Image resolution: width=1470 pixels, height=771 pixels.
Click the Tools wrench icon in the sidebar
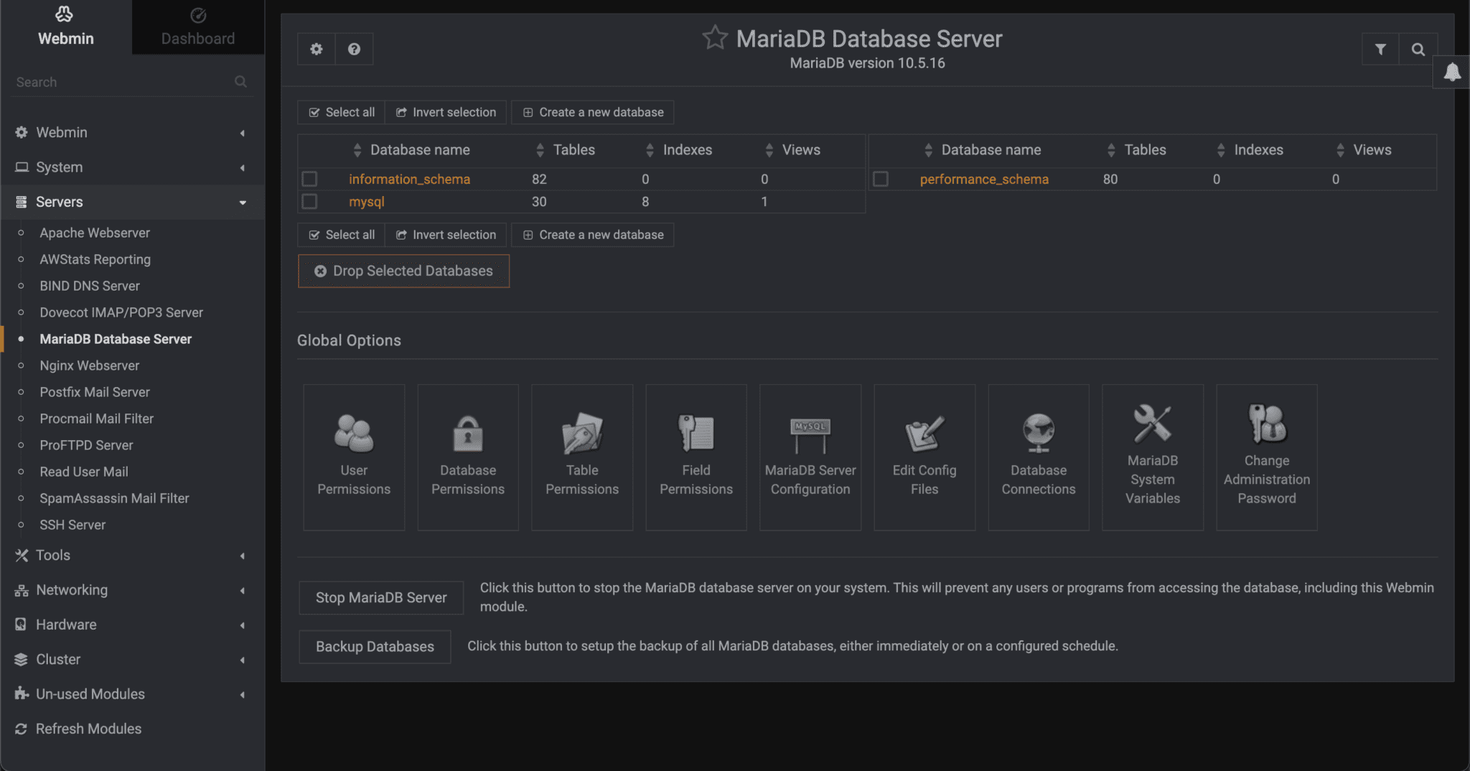[x=22, y=555]
